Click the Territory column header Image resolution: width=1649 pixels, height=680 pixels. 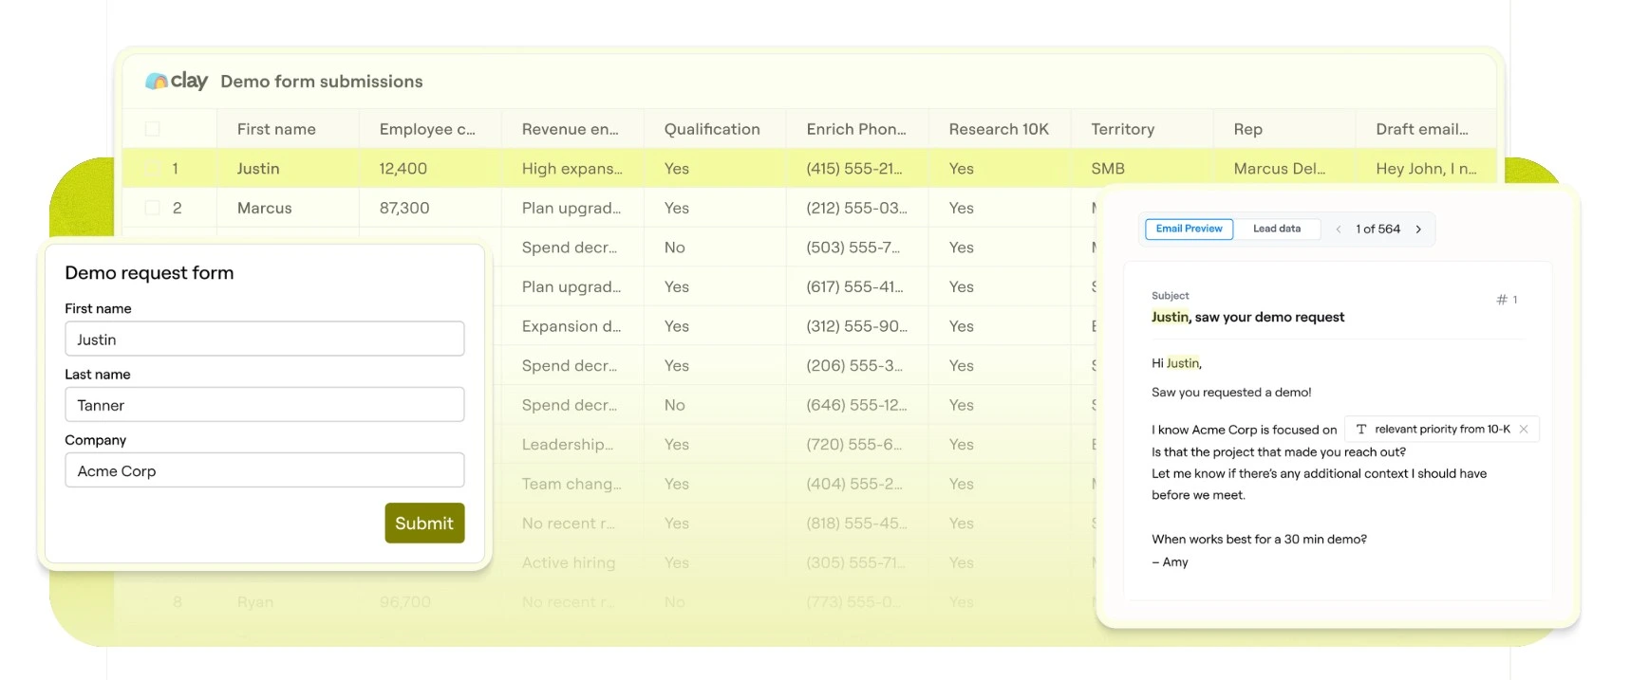click(1142, 129)
